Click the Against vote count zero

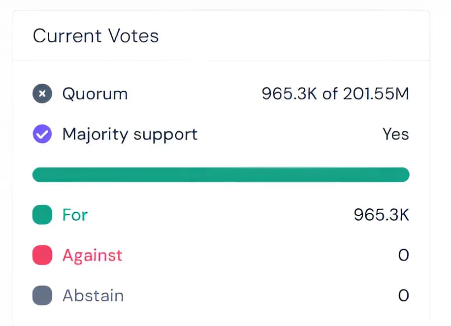[403, 256]
